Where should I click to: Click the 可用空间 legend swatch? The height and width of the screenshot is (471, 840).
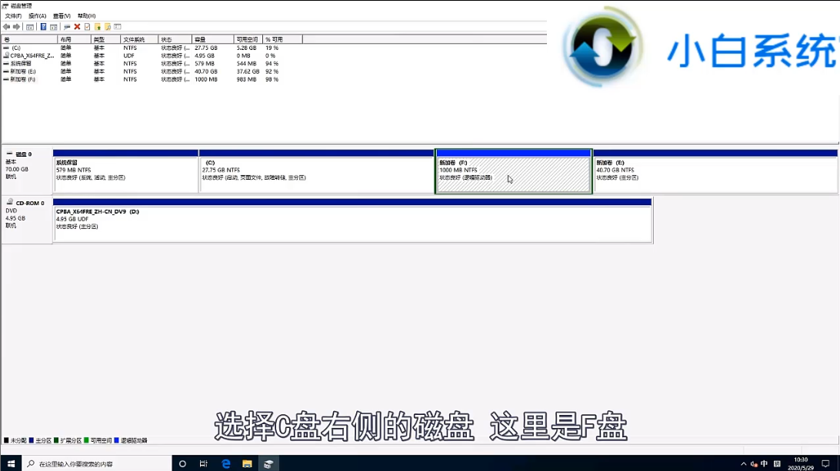[86, 440]
